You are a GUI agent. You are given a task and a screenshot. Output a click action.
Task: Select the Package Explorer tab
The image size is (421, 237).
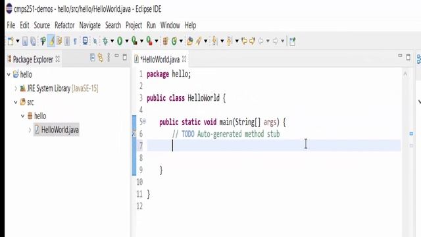(x=33, y=59)
